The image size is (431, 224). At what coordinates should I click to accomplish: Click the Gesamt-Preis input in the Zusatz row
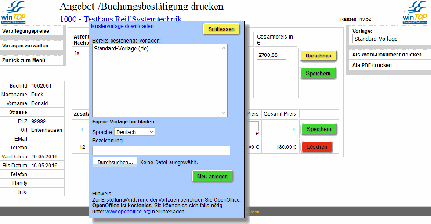tap(280, 129)
